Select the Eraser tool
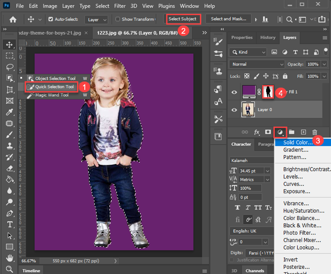This screenshot has height=274, width=331. pos(9,168)
